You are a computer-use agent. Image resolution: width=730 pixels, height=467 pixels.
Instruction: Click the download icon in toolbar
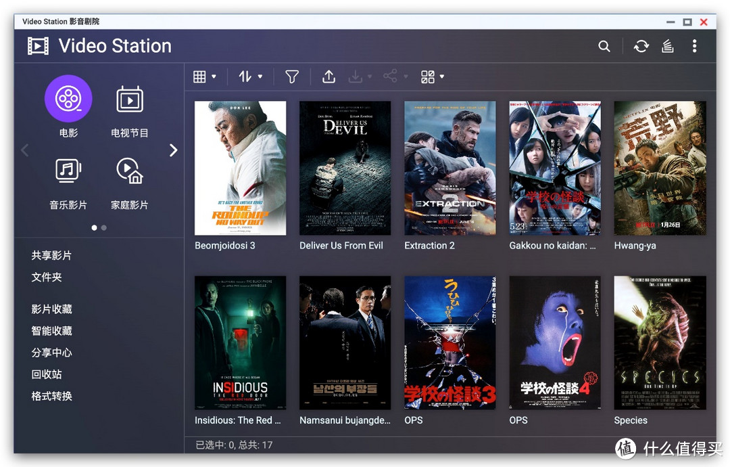click(x=356, y=76)
